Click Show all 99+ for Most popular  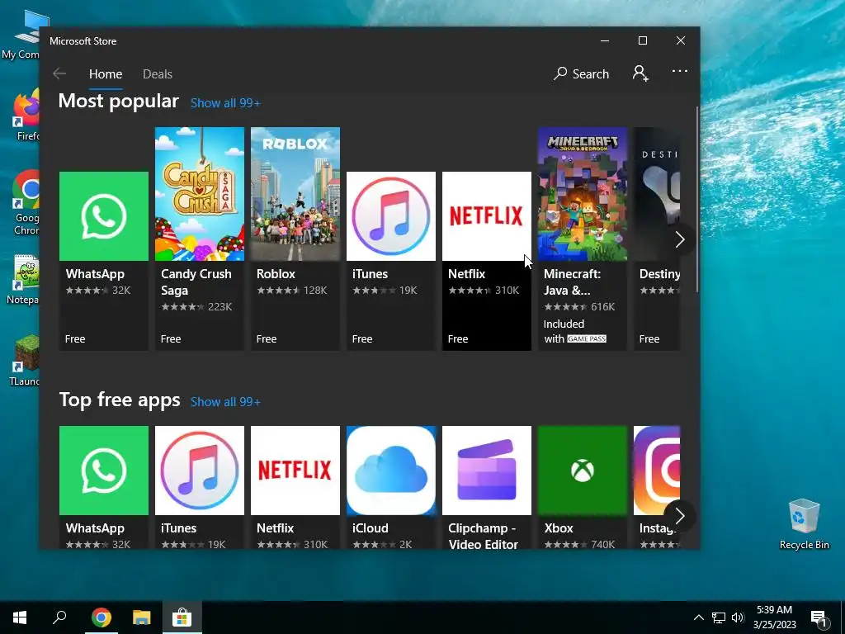tap(225, 103)
